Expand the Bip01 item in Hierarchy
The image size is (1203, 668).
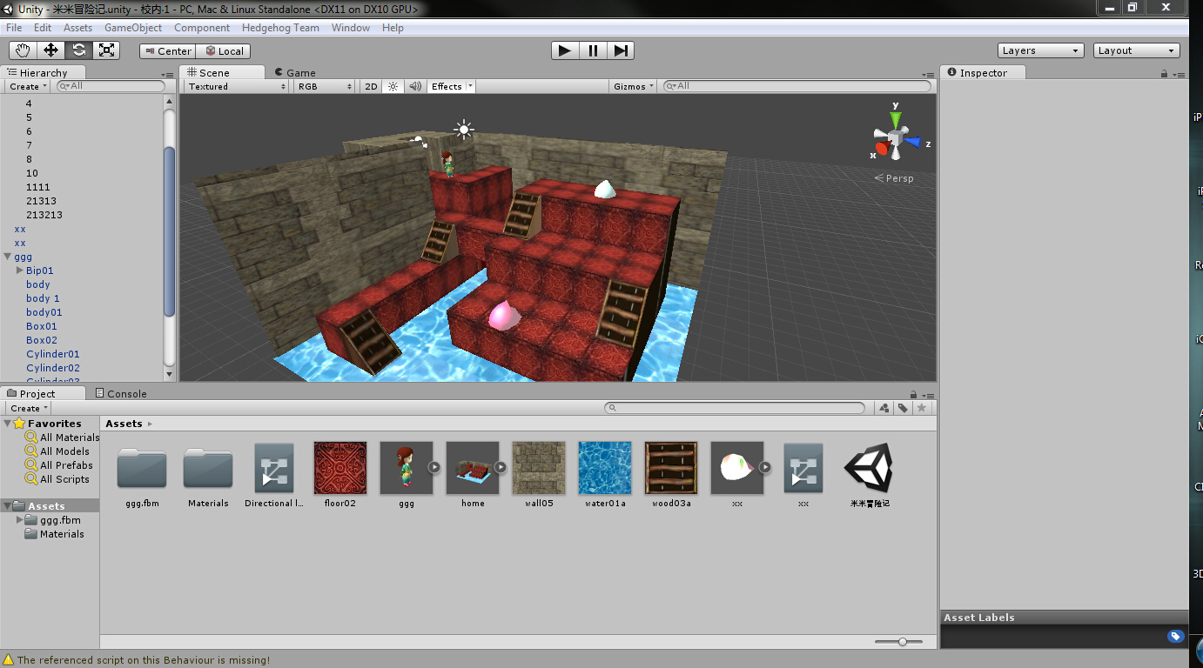[20, 271]
